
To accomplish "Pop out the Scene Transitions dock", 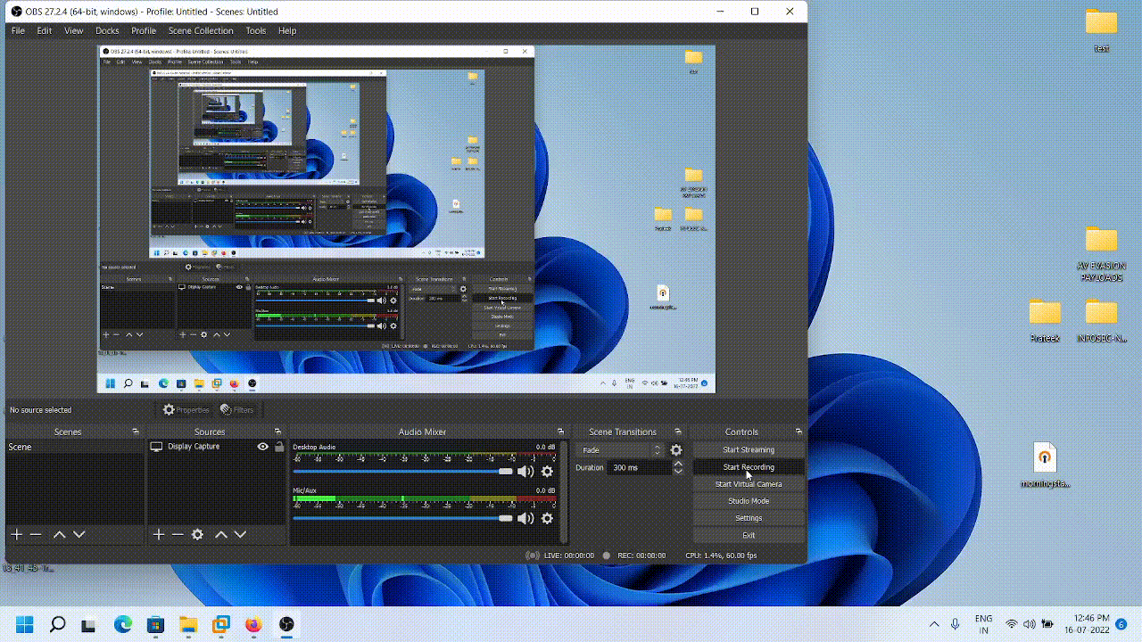I will [x=678, y=432].
